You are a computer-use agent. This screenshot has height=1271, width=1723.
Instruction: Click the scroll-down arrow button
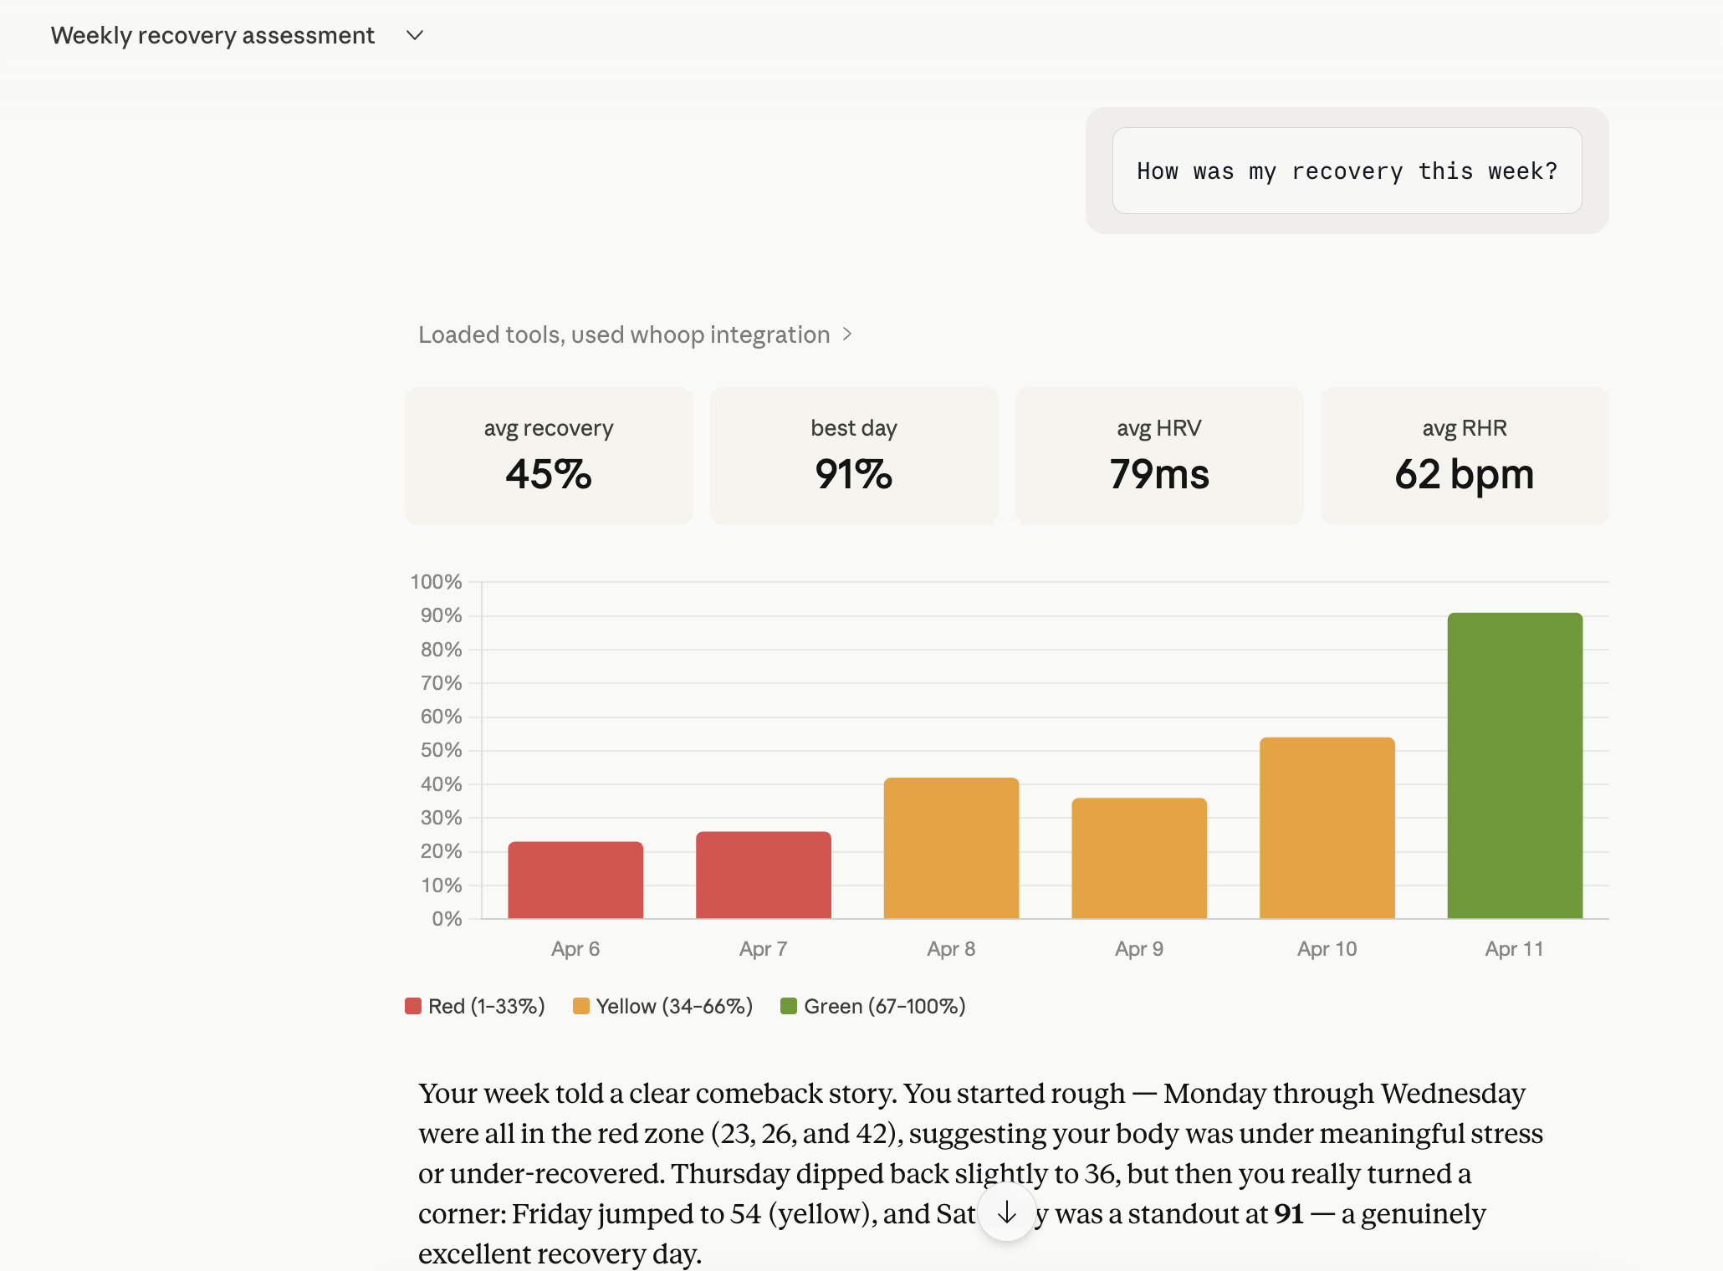coord(1007,1213)
